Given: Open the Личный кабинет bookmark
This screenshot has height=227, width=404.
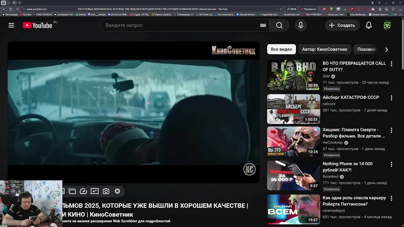Looking at the screenshot, I should [x=246, y=15].
